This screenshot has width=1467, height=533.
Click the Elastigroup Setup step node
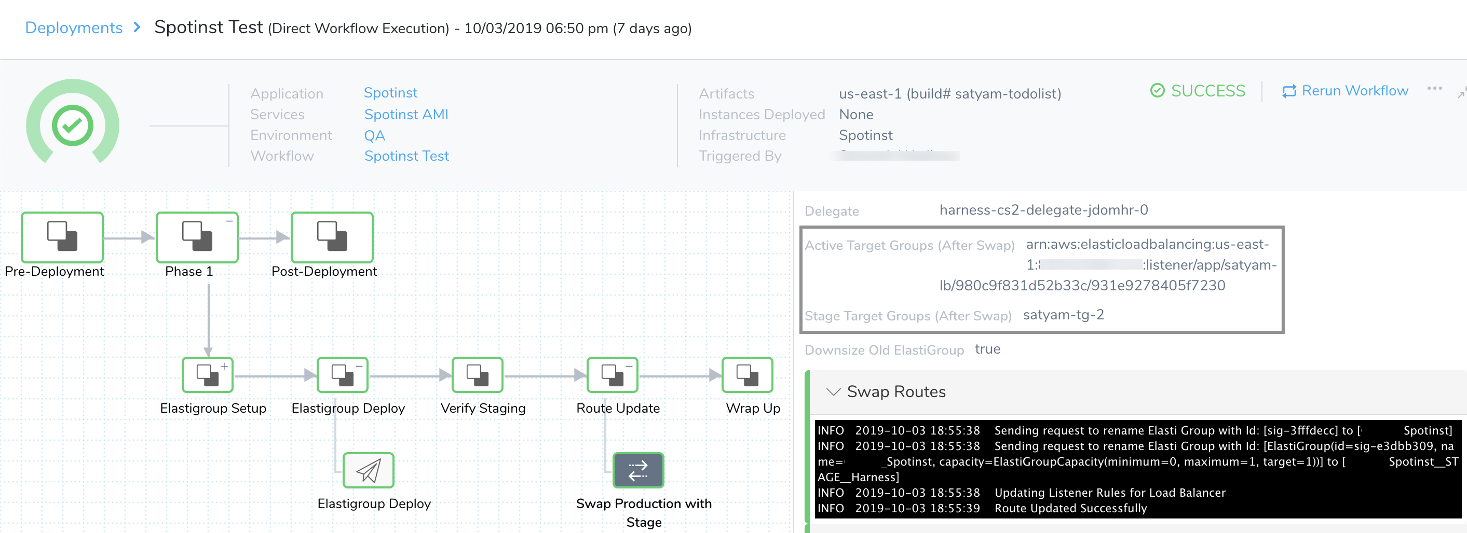pos(207,375)
